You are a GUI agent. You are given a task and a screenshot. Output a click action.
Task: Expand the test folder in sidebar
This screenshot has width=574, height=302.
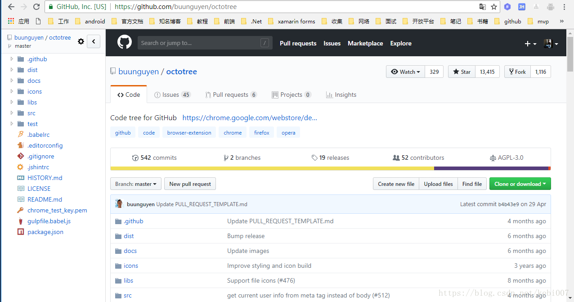(x=12, y=124)
